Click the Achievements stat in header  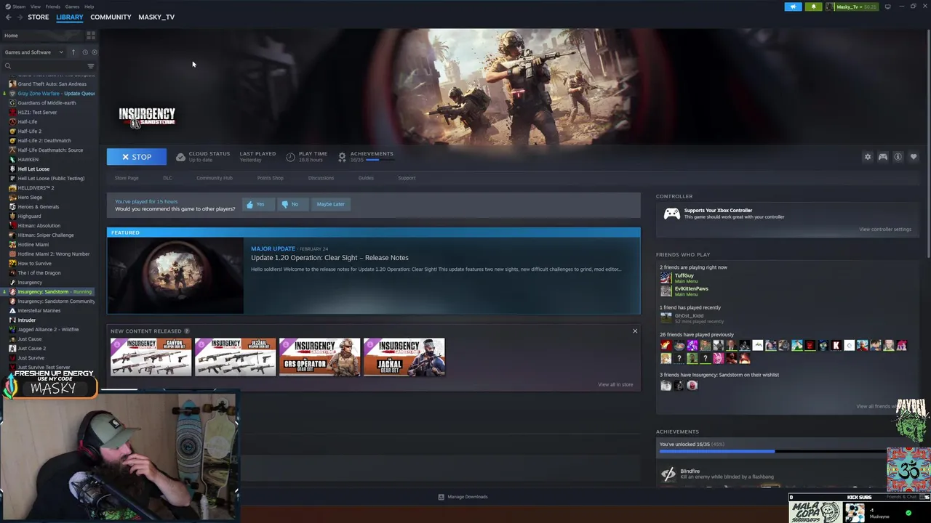[365, 156]
